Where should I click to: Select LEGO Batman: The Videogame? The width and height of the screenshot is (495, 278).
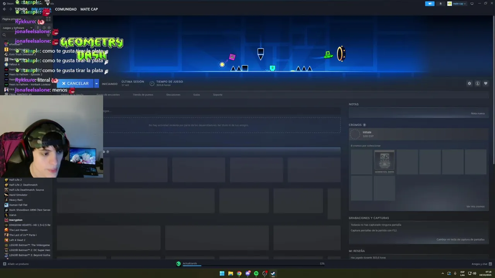click(x=29, y=245)
